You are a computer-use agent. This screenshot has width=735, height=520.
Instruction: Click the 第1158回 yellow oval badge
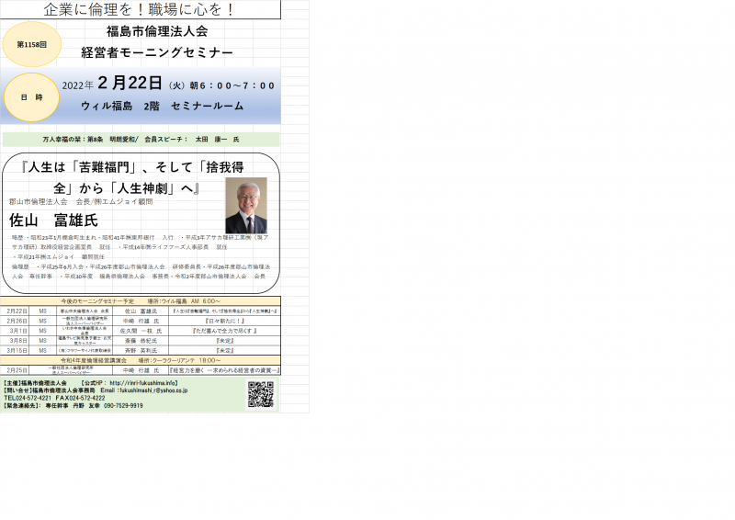[32, 44]
